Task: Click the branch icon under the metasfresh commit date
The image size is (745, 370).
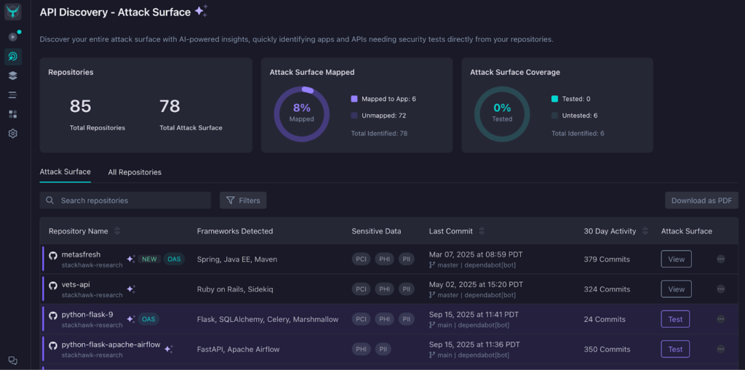Action: [x=432, y=265]
